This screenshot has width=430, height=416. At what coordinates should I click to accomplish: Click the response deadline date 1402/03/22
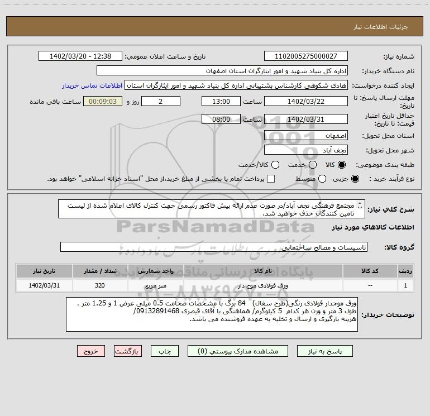click(x=306, y=102)
